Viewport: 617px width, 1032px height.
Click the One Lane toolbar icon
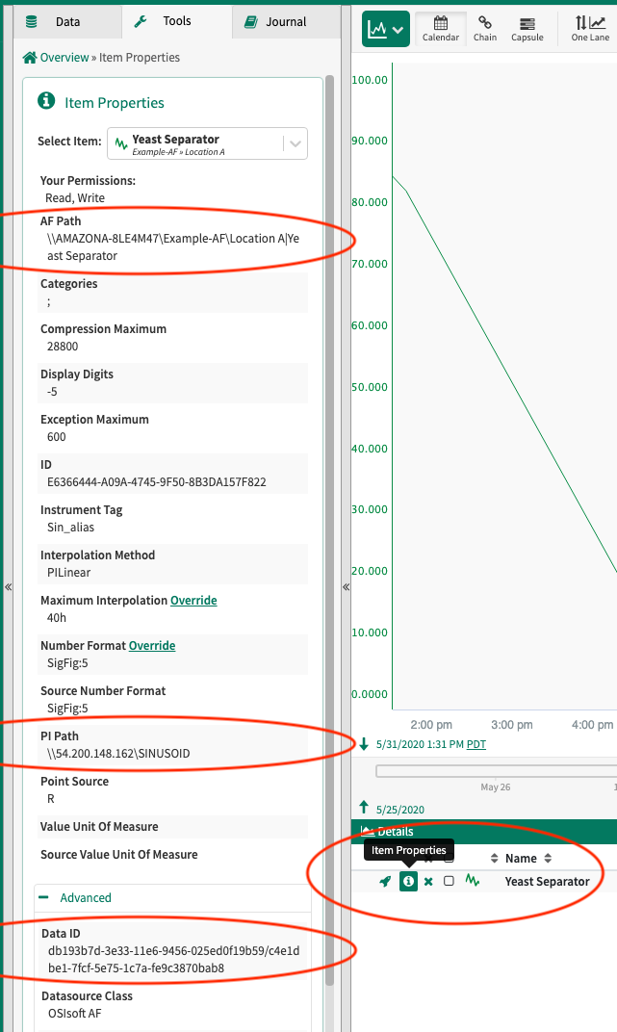[x=590, y=29]
